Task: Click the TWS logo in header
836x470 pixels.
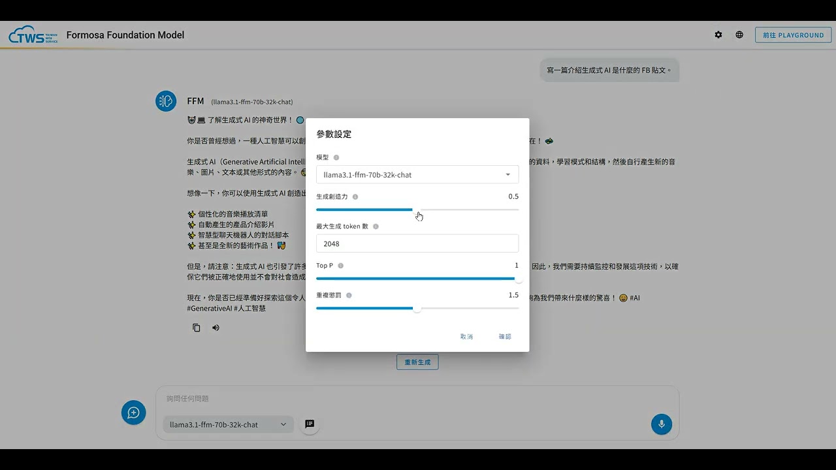Action: pos(33,35)
